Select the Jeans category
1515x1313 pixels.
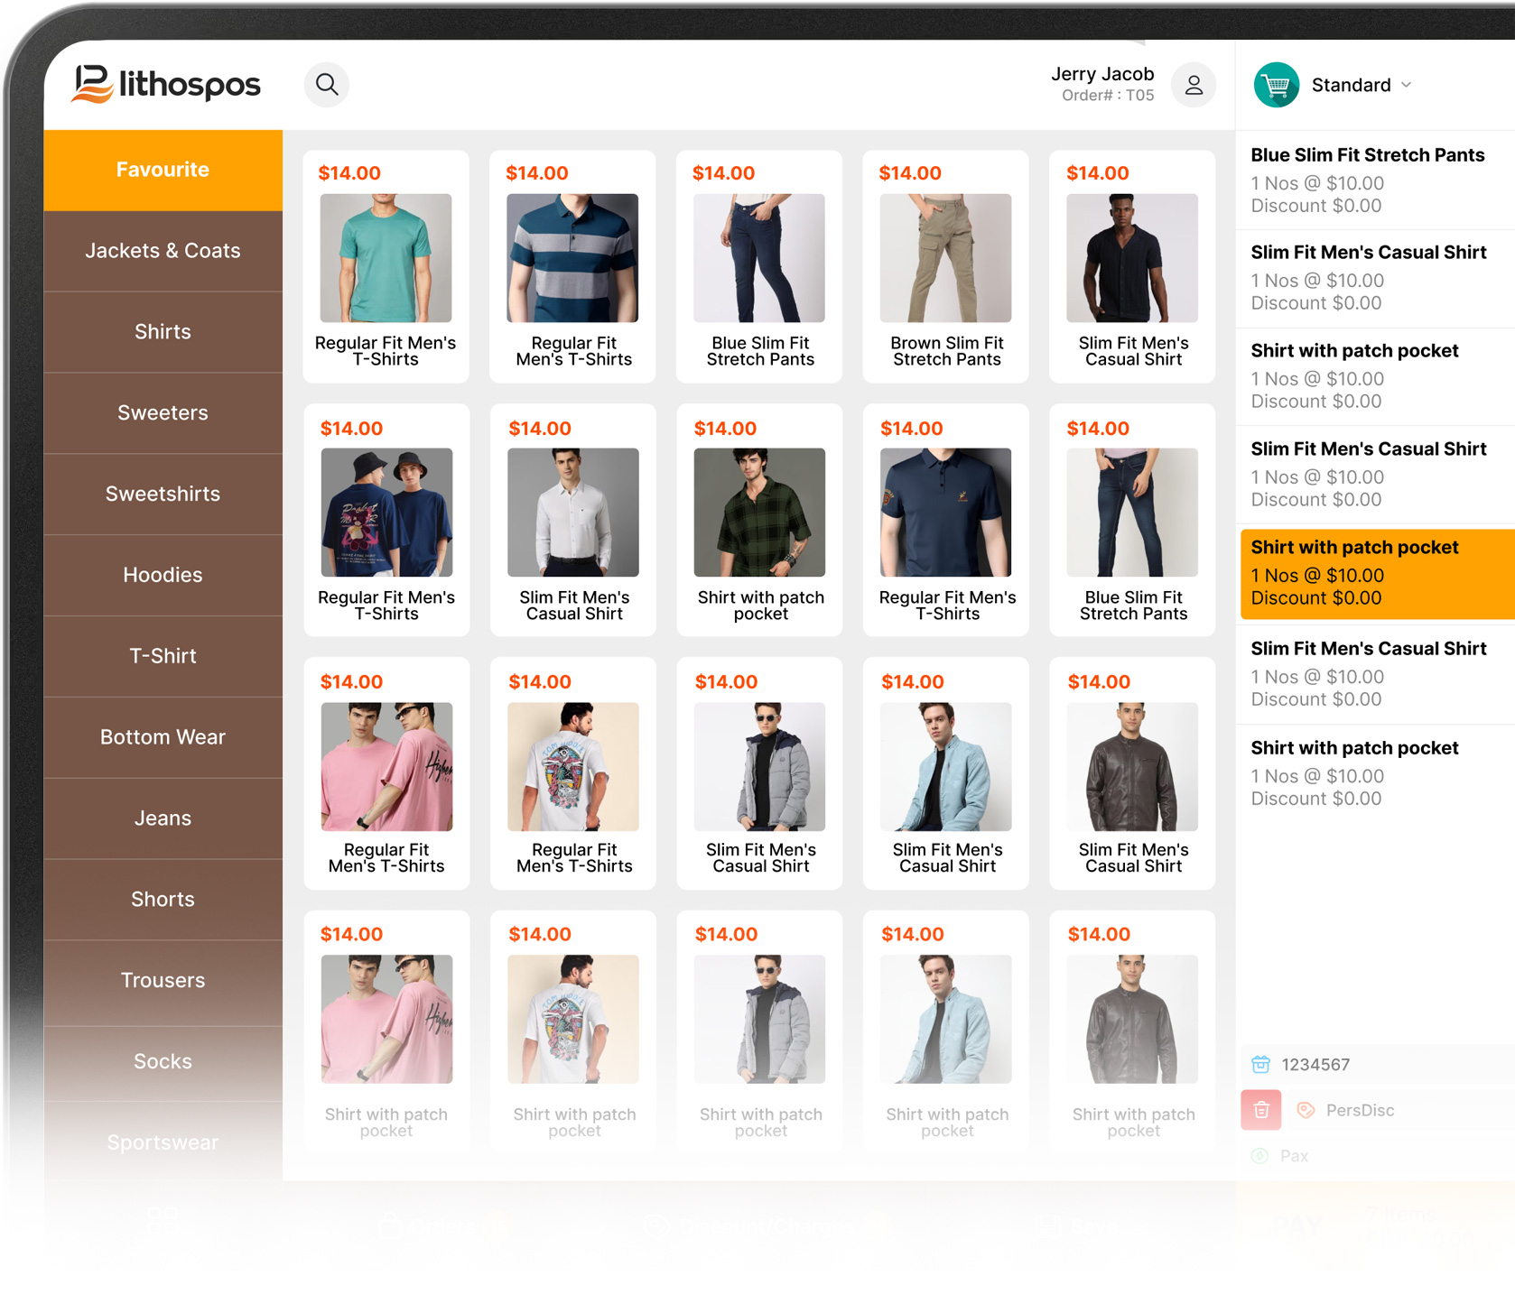pos(163,818)
